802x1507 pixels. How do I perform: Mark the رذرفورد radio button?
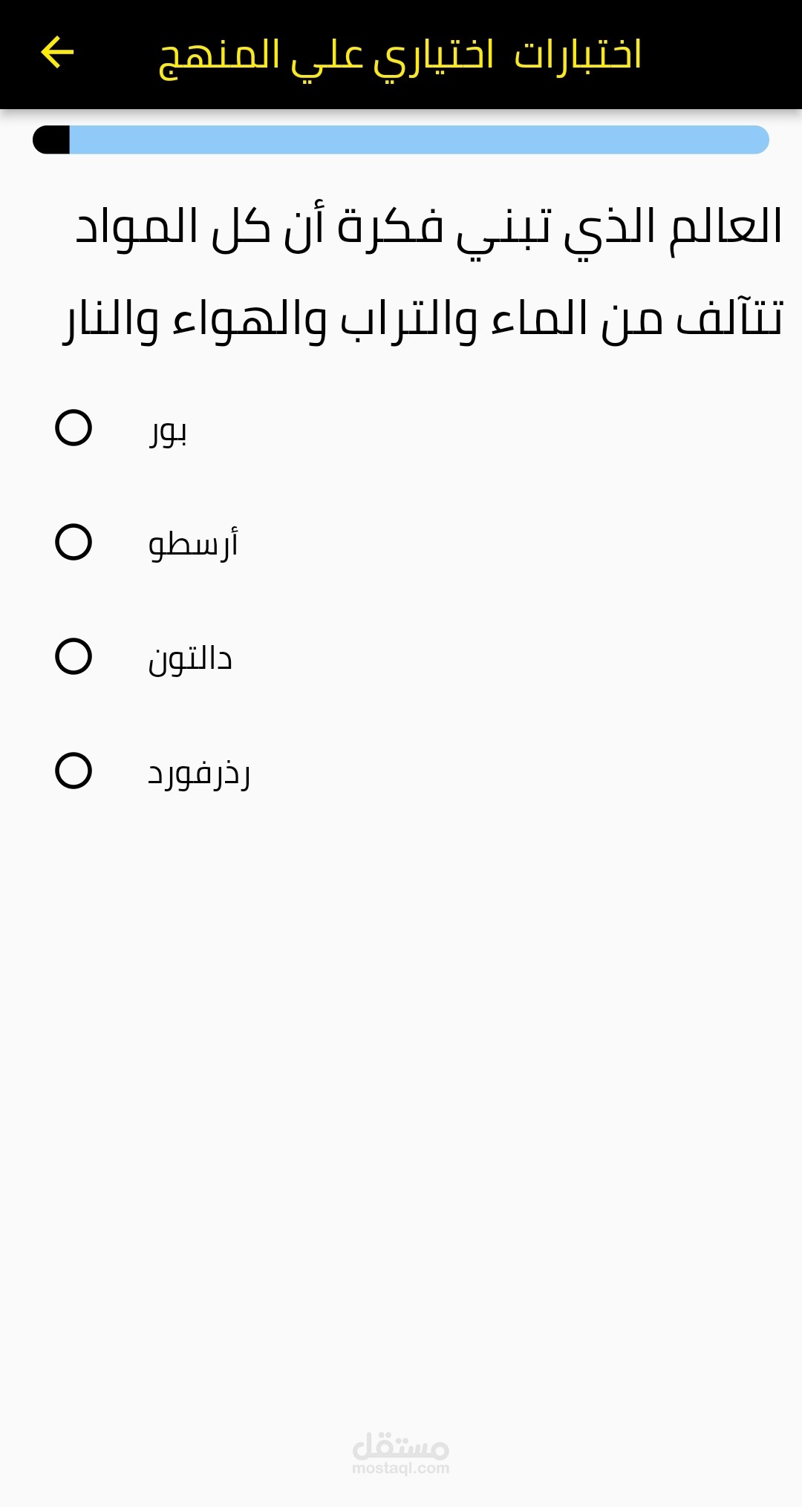coord(74,771)
